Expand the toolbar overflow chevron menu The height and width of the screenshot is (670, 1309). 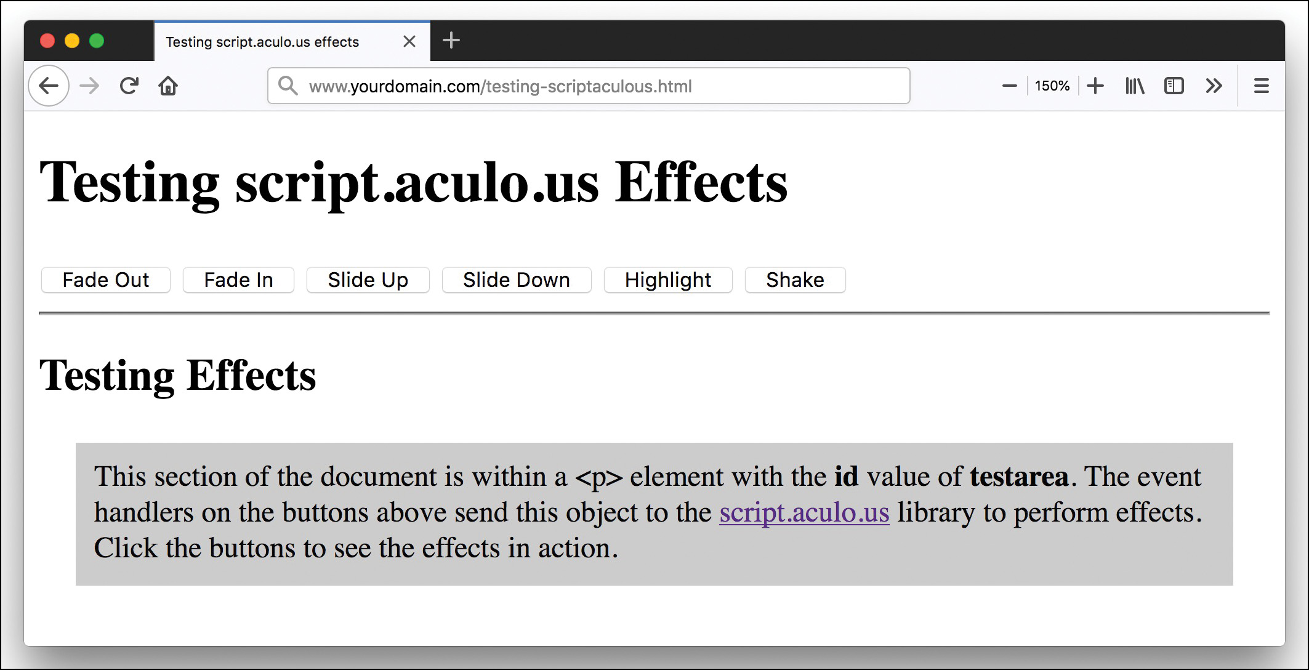point(1214,86)
